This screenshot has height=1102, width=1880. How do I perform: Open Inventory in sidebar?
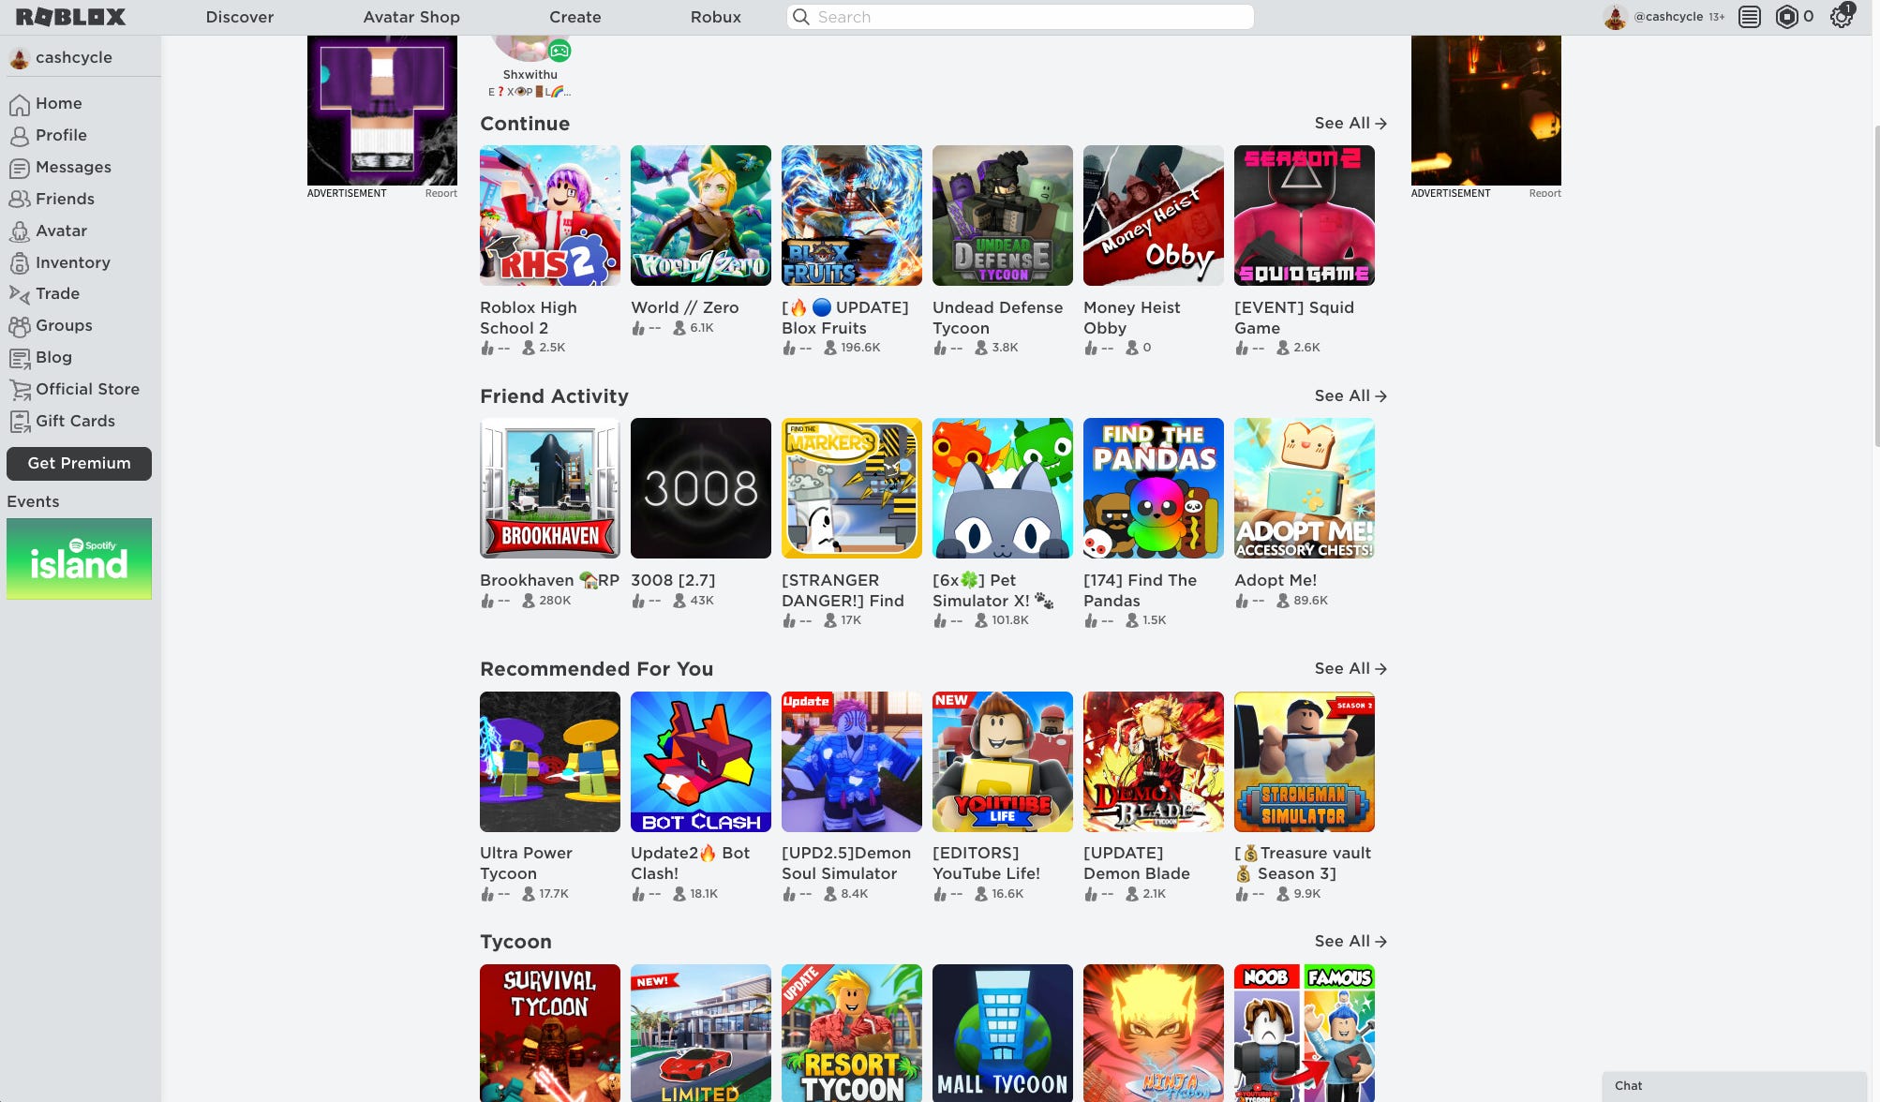72,262
